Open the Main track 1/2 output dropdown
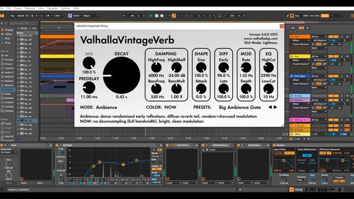Image resolution: width=354 pixels, height=199 pixels. point(319,134)
